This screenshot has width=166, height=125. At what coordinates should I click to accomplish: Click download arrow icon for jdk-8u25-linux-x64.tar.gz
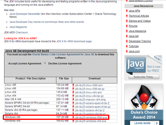pyautogui.click(x=73, y=96)
